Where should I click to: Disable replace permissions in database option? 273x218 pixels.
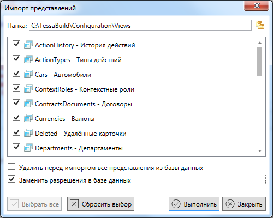coord(11,179)
